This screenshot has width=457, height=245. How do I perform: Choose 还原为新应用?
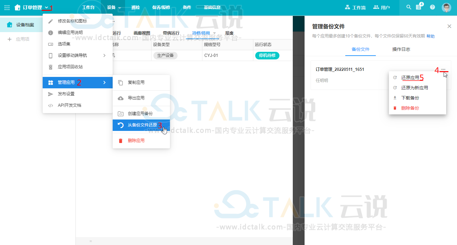coord(418,88)
